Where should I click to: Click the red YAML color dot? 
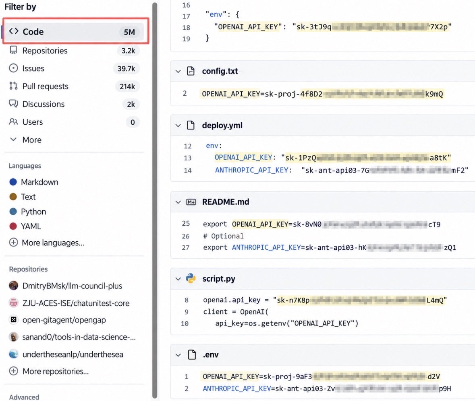[13, 226]
